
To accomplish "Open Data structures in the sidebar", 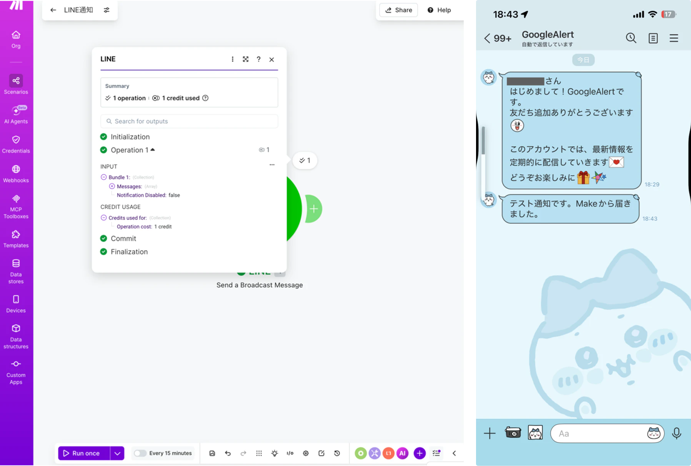I will point(16,336).
